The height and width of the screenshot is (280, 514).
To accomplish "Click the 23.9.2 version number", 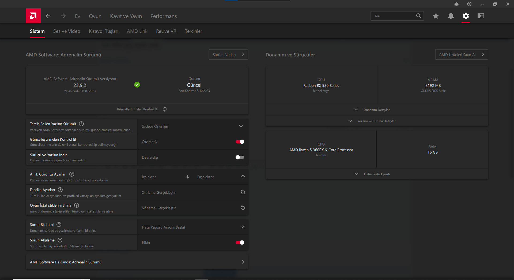I will (x=80, y=85).
